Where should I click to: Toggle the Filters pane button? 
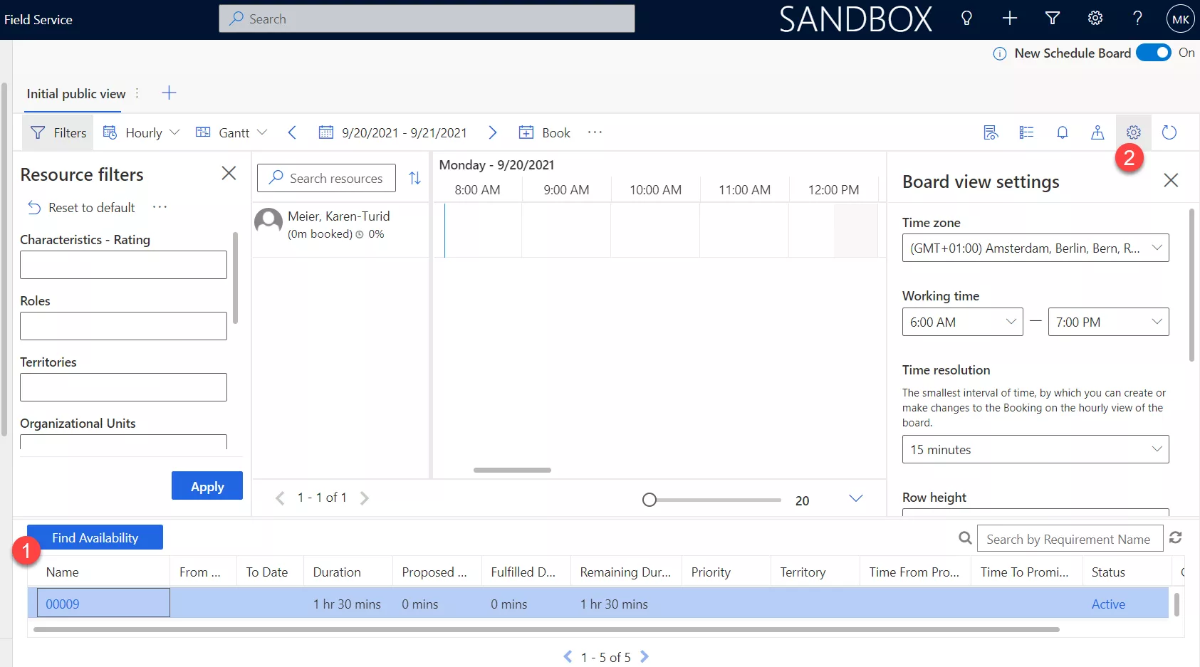(x=58, y=132)
